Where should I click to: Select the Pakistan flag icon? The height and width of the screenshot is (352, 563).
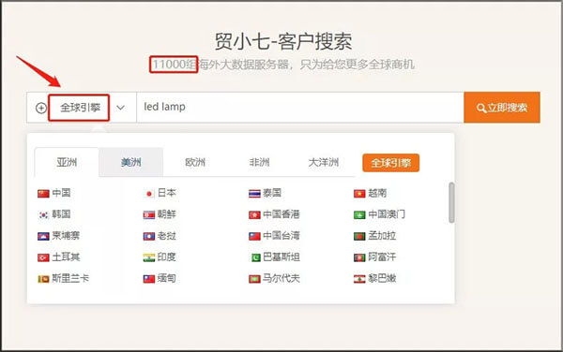[255, 257]
